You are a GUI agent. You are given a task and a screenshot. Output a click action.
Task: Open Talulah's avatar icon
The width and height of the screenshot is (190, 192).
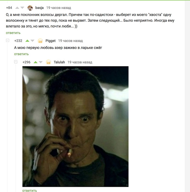point(48,62)
